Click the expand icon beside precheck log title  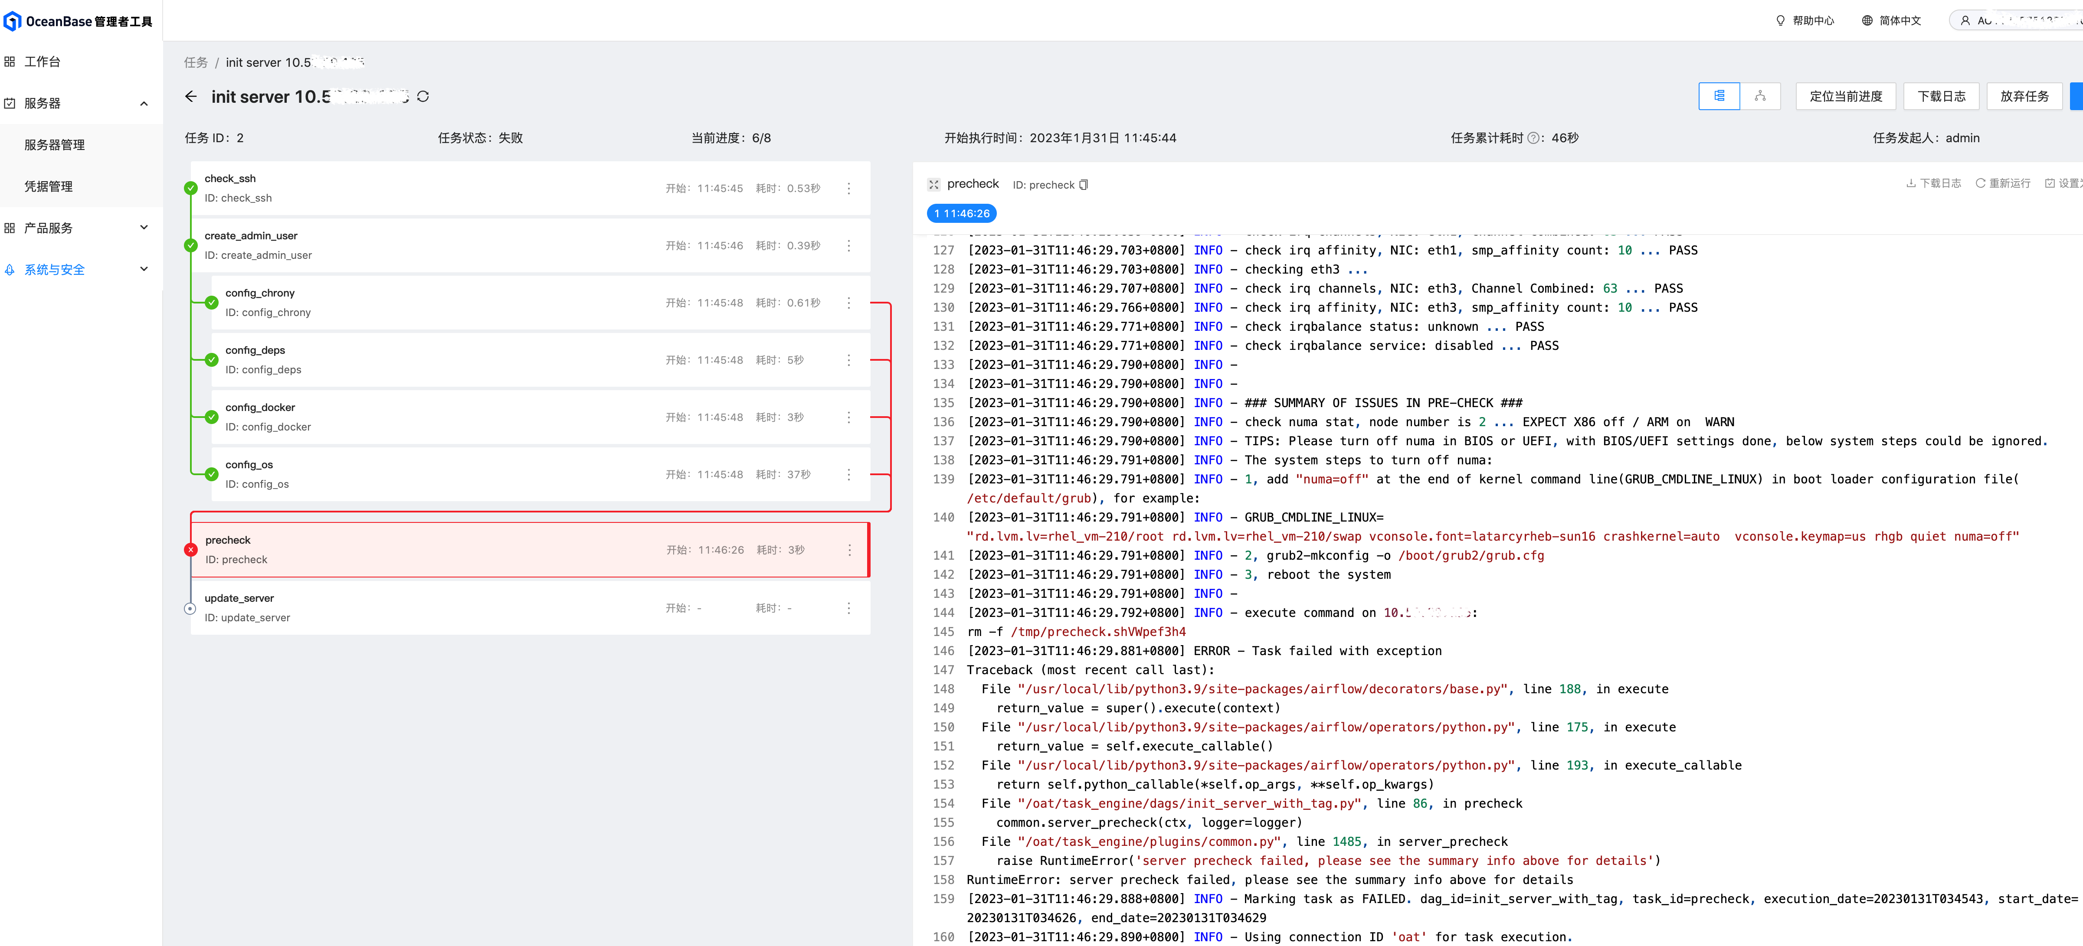tap(934, 184)
